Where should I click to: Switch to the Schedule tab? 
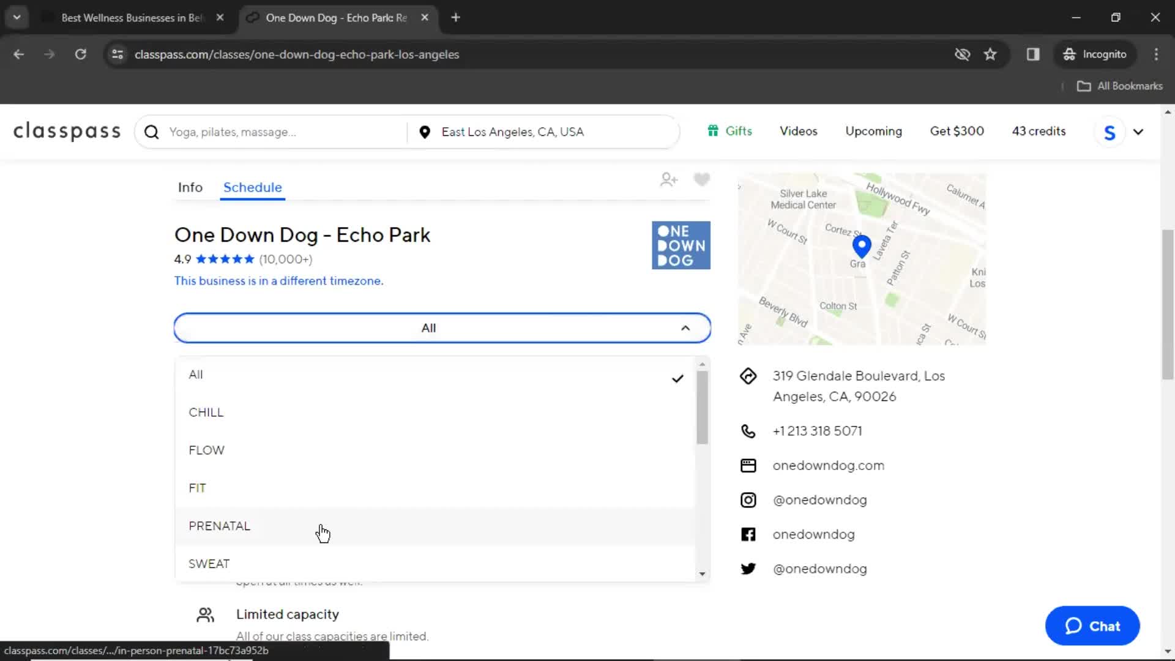(252, 187)
